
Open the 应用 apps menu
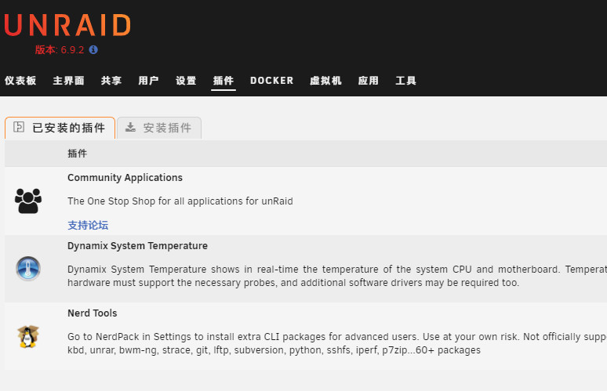coord(368,81)
